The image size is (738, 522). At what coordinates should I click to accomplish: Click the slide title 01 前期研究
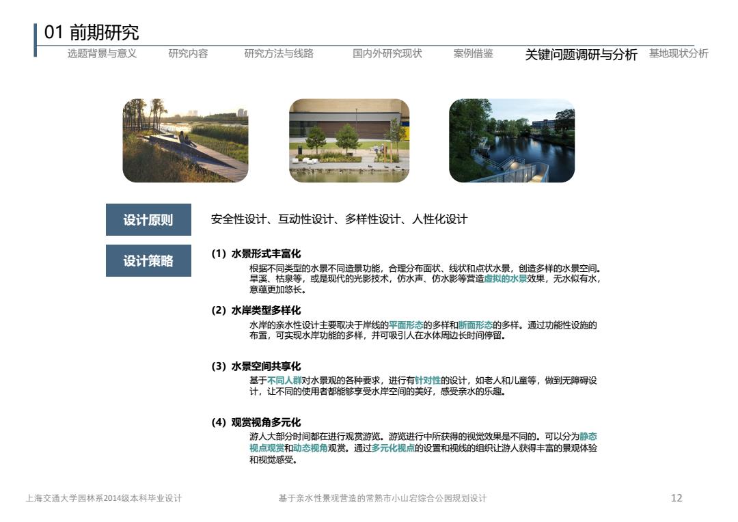(92, 33)
